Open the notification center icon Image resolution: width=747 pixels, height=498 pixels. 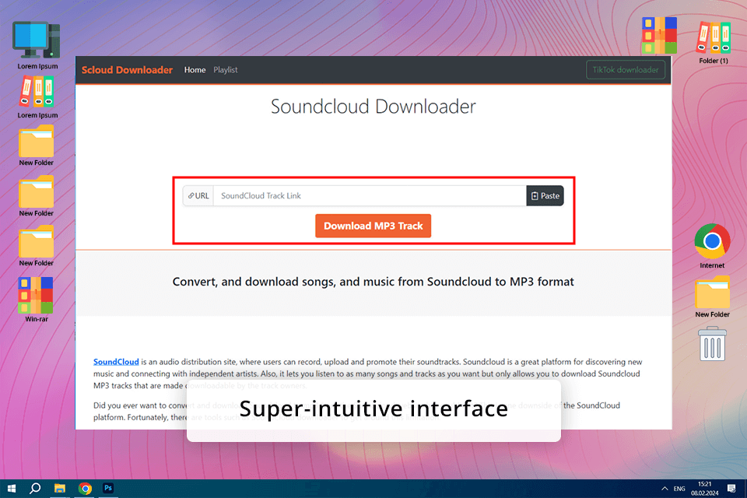pos(731,489)
